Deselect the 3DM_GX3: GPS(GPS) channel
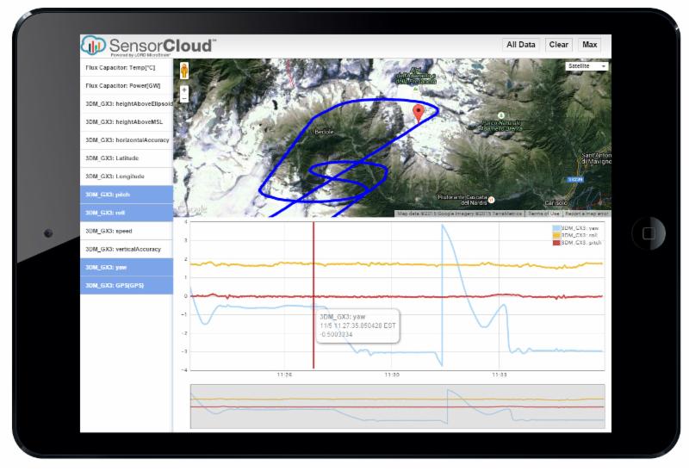The width and height of the screenshot is (689, 471). click(x=127, y=285)
